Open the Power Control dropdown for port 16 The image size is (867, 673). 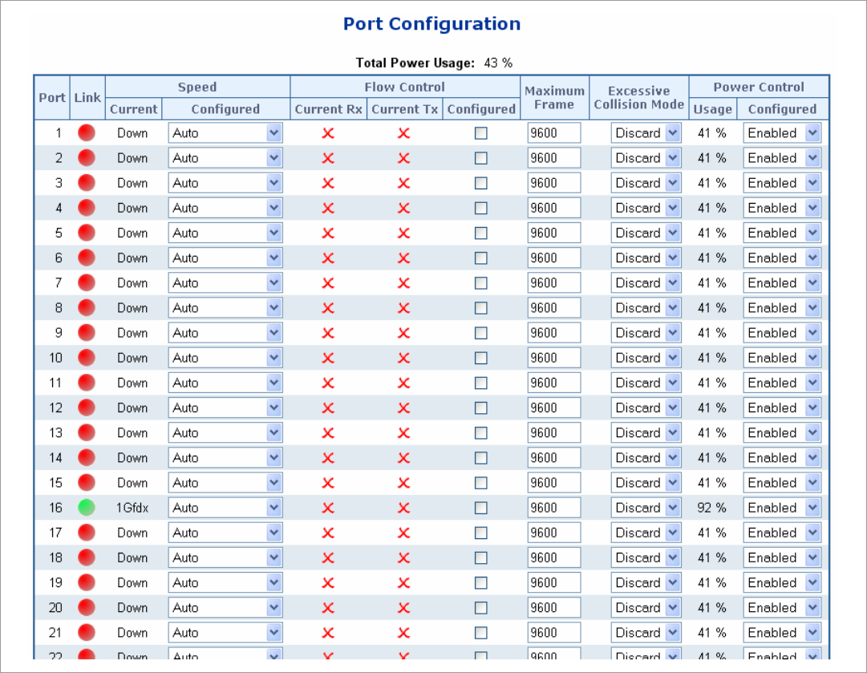pos(782,508)
